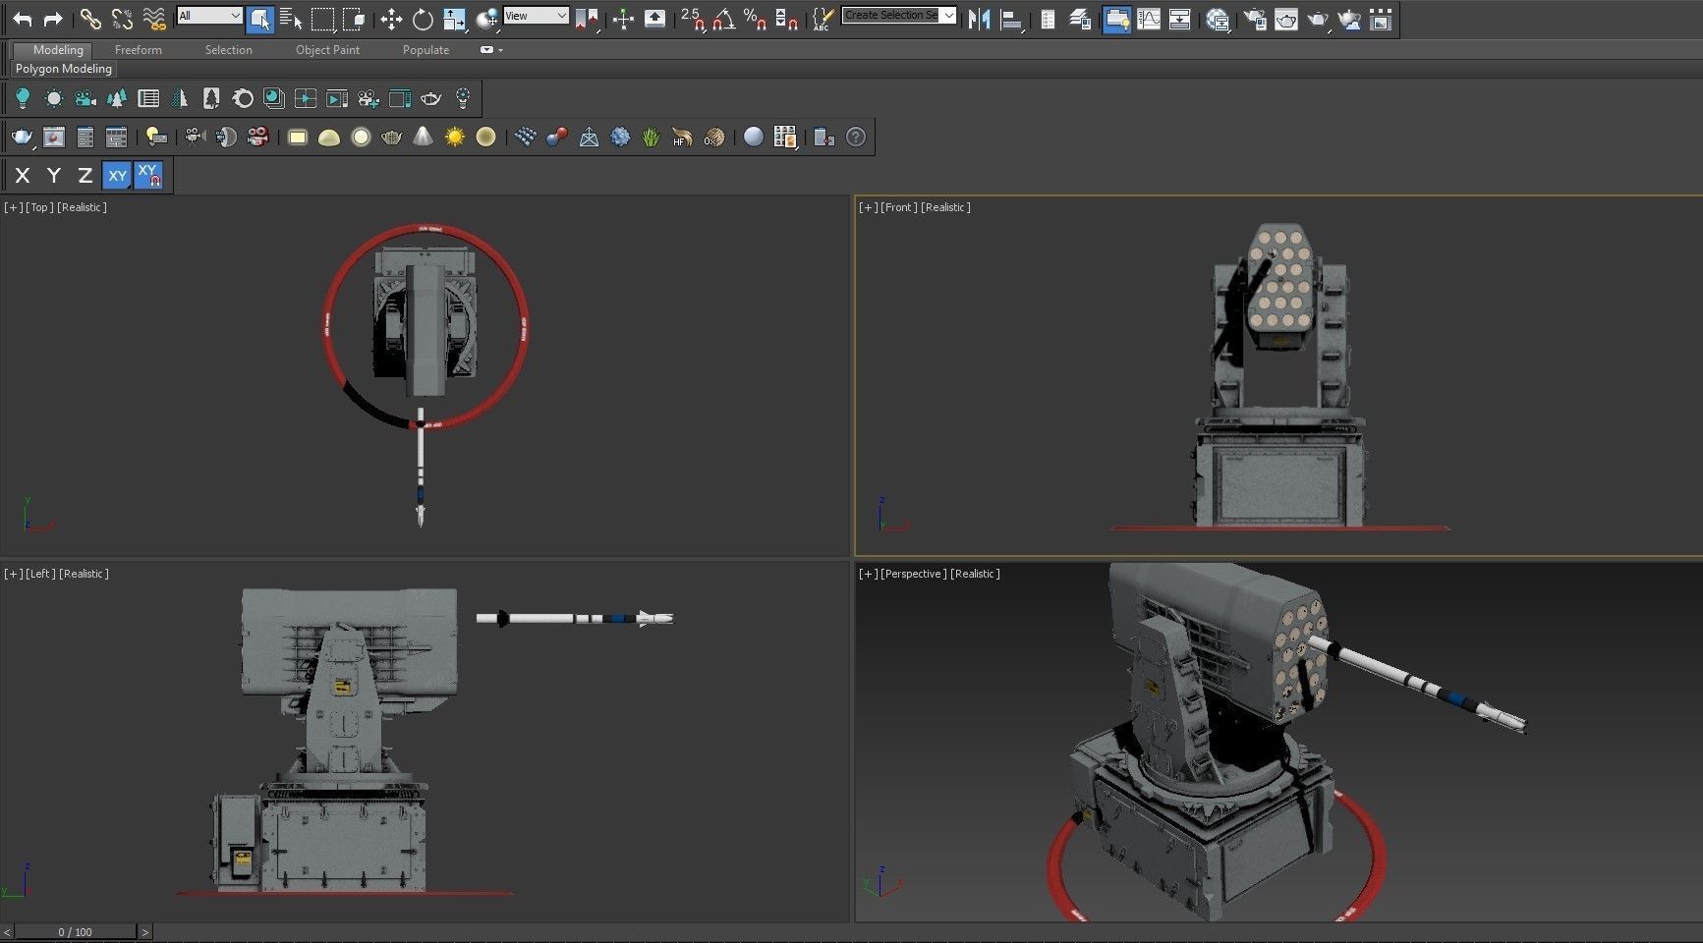Click the Select by Name icon
1703x943 pixels.
291,19
